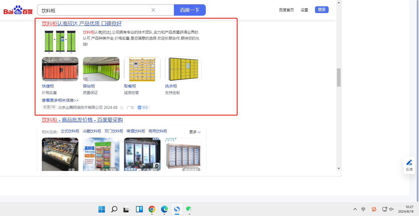This screenshot has height=216, width=419.
Task: Go to 百度首页
Action: click(x=286, y=10)
